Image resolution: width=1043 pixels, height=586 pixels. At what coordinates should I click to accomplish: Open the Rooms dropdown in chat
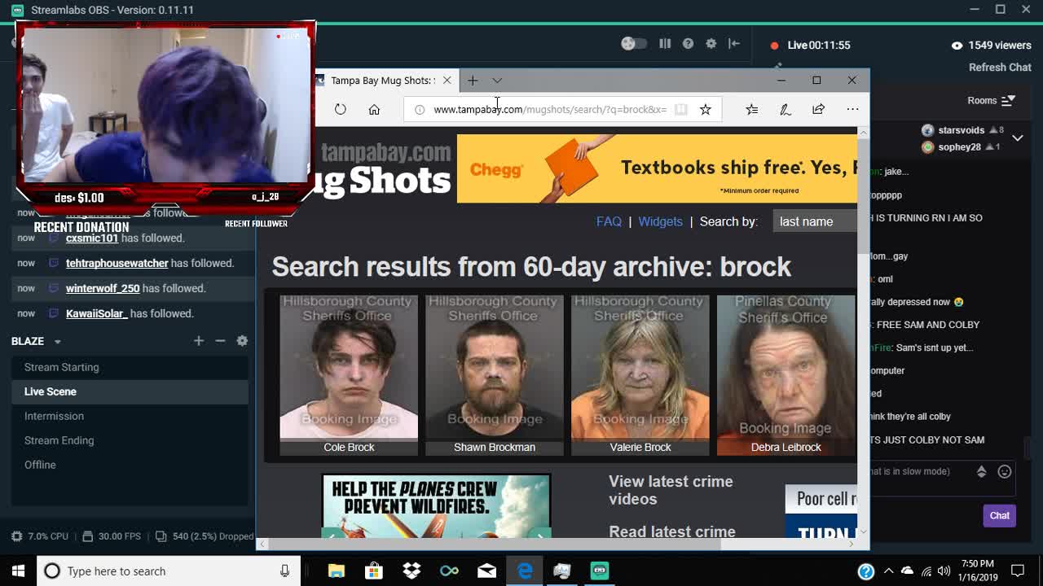click(x=990, y=100)
